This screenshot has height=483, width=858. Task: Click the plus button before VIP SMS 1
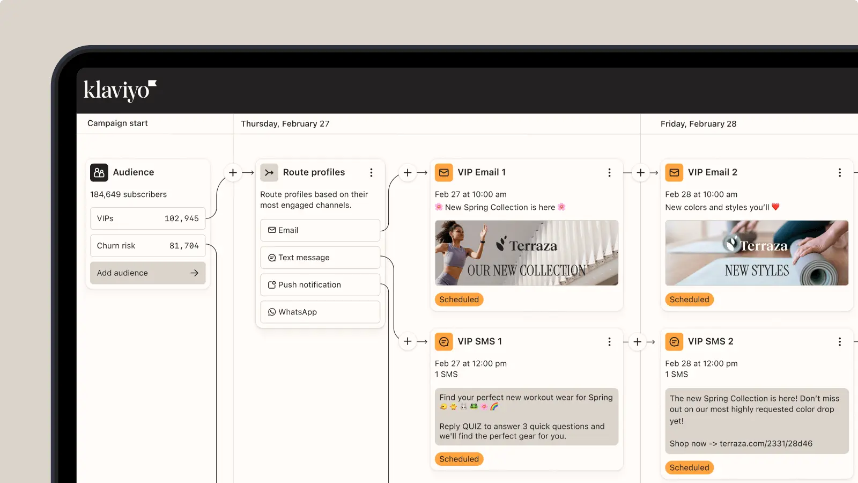coord(407,341)
